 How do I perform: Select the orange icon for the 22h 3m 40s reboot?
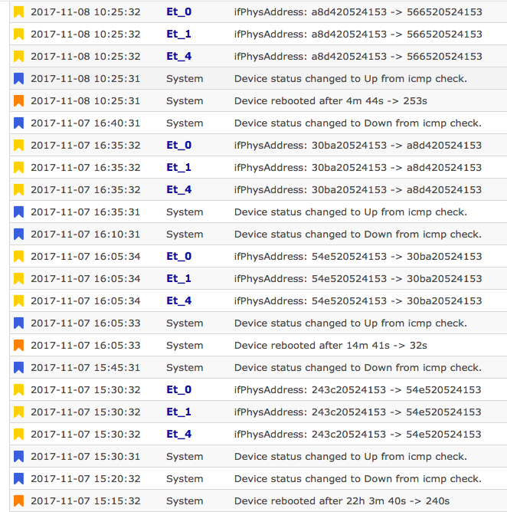(19, 501)
